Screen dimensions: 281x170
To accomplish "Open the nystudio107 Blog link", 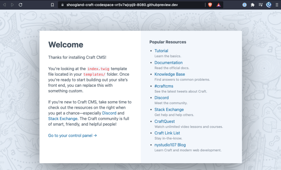I will pyautogui.click(x=170, y=145).
